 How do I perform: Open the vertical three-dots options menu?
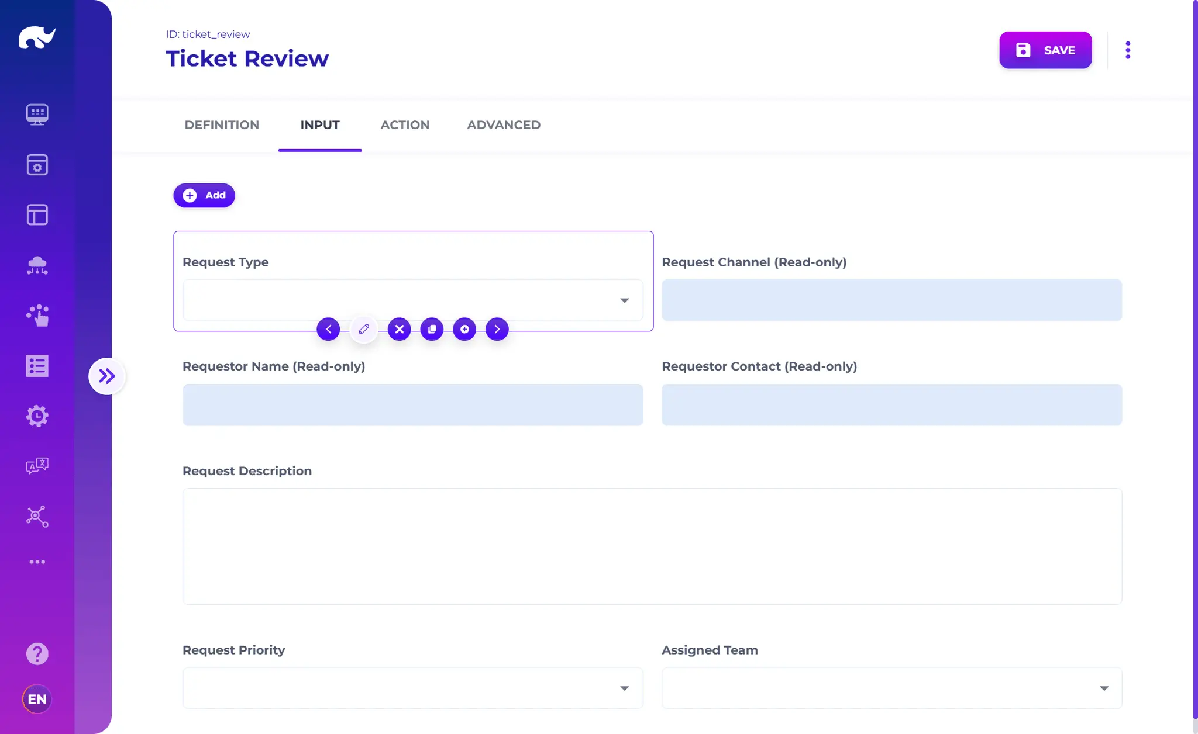[1128, 50]
